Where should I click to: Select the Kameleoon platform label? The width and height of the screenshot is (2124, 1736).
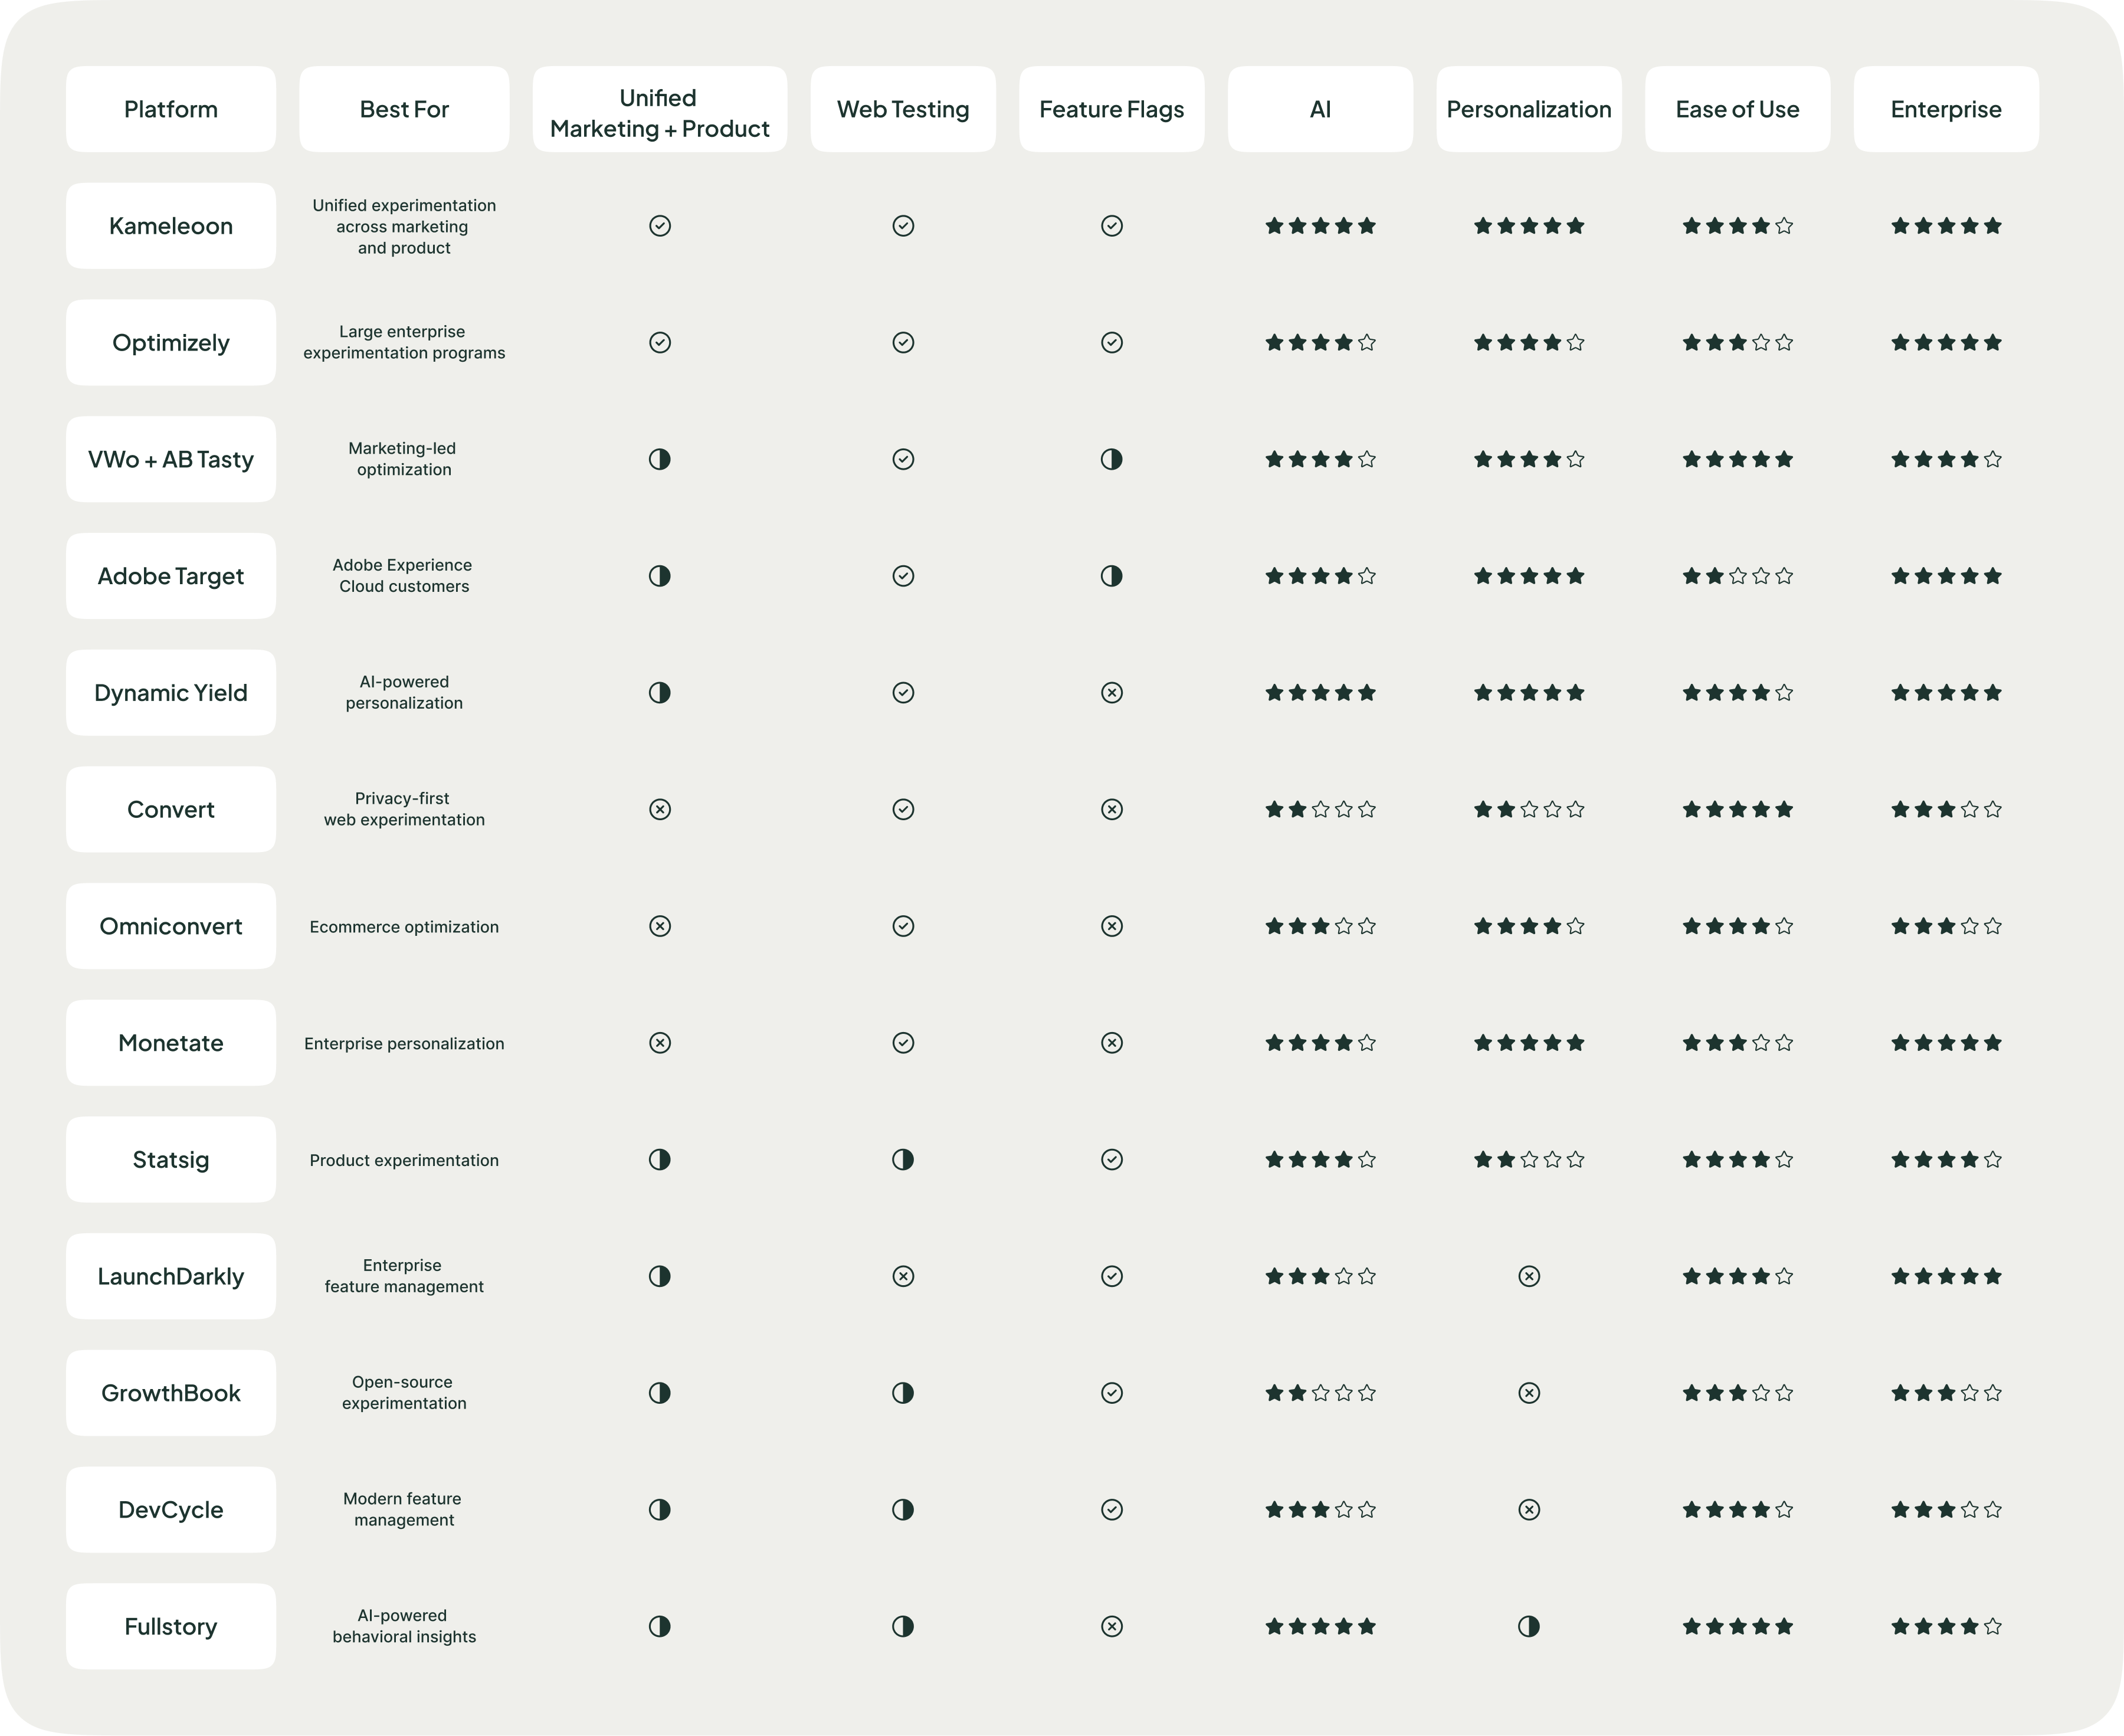pos(171,226)
